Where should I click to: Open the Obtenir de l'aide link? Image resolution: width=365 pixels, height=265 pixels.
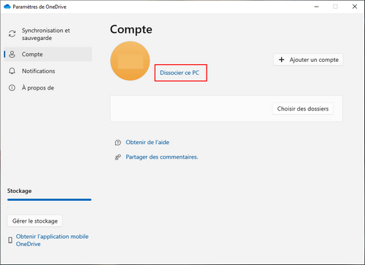147,142
